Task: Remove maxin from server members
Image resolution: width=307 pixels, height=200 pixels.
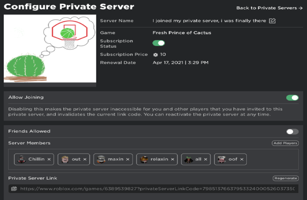Action: pos(128,159)
